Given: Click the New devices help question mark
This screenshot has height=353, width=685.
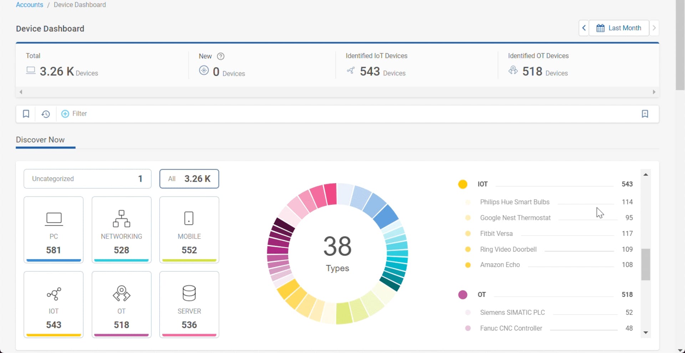Looking at the screenshot, I should (220, 56).
